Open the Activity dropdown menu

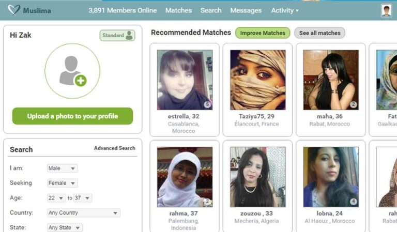click(x=285, y=10)
